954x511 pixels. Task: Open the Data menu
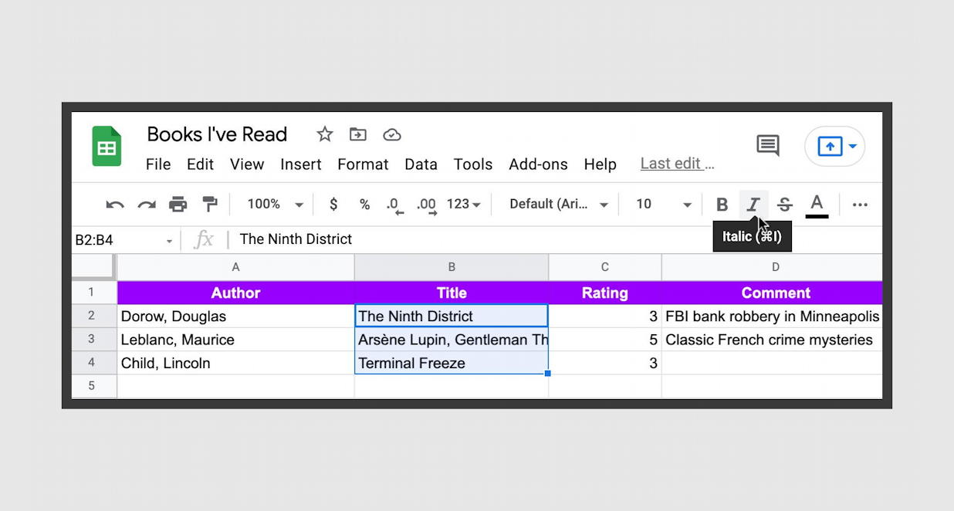[x=421, y=164]
